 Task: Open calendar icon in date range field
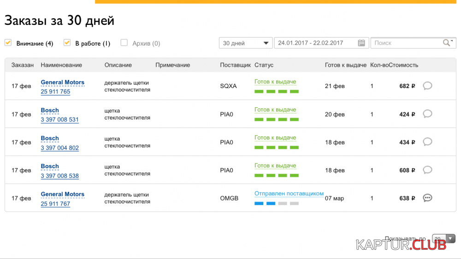(x=361, y=43)
